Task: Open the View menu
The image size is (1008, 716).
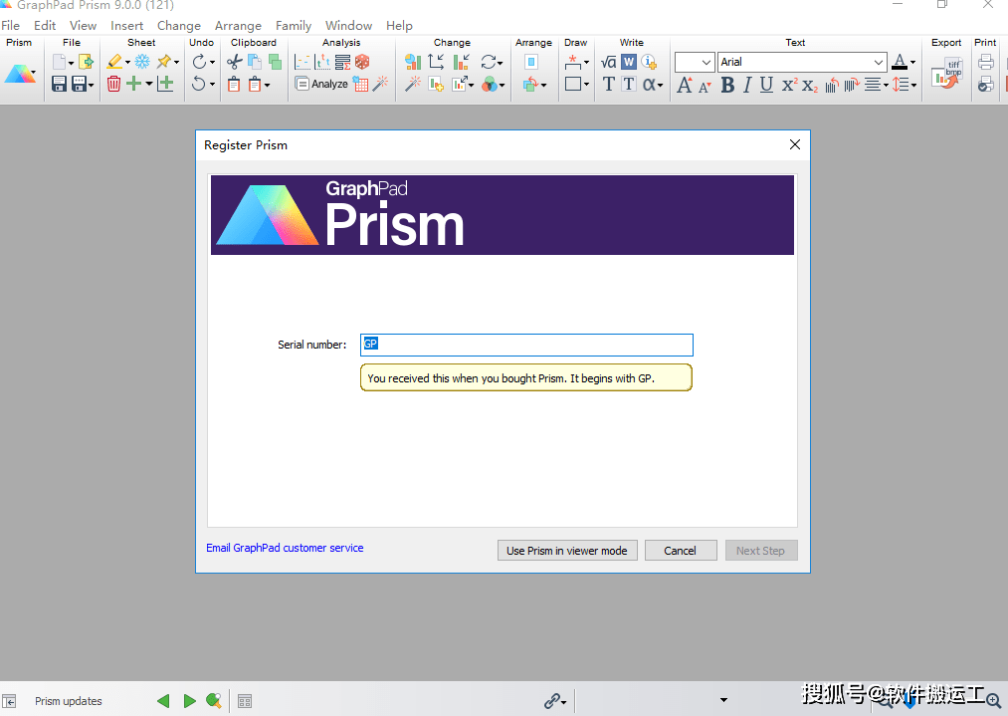Action: [83, 26]
